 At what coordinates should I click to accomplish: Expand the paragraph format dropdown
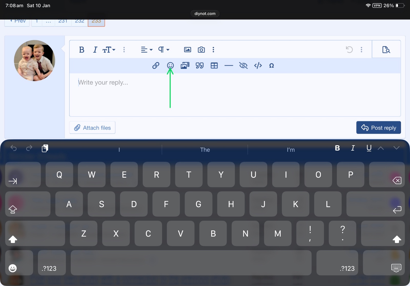click(x=164, y=50)
